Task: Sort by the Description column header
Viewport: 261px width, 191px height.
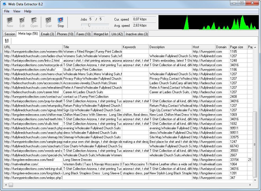Action: (170, 47)
